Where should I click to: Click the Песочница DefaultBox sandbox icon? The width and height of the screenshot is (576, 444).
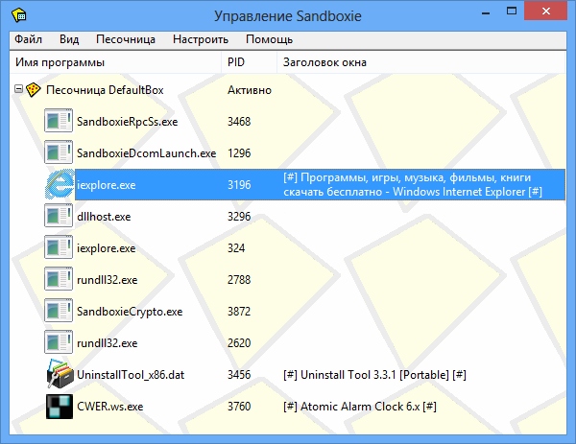[x=34, y=90]
